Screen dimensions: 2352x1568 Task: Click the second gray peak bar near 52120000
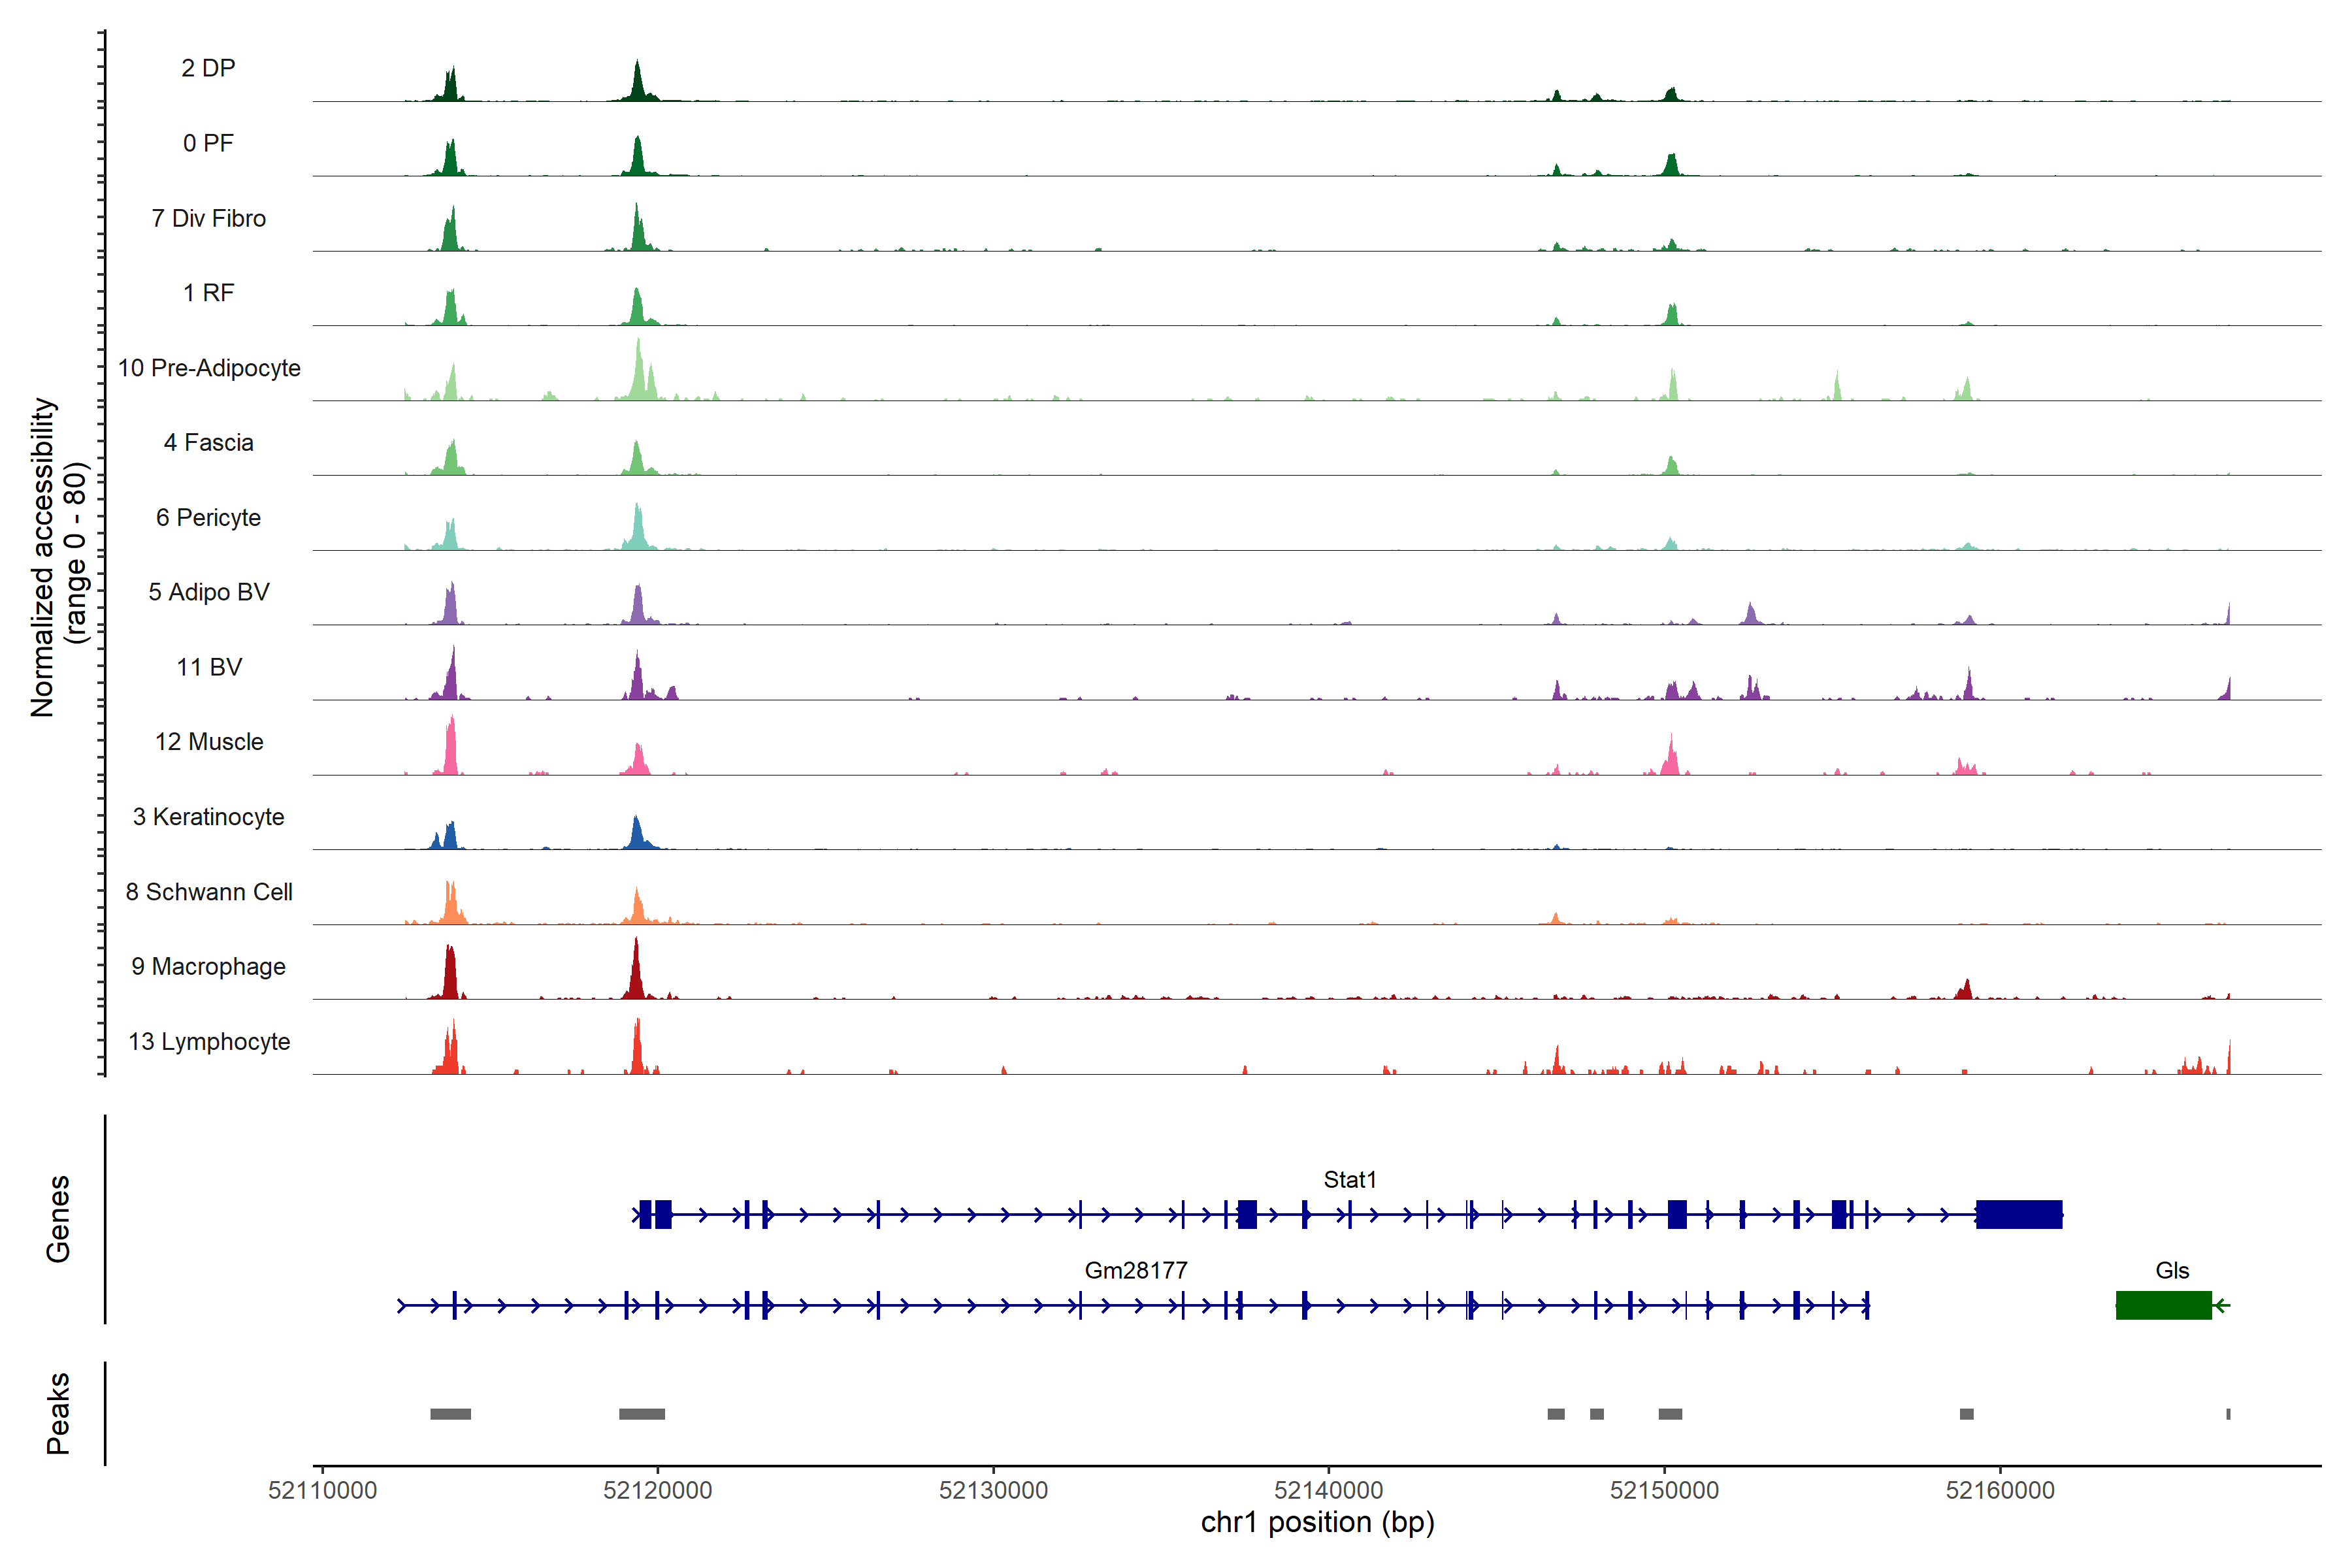click(641, 1414)
